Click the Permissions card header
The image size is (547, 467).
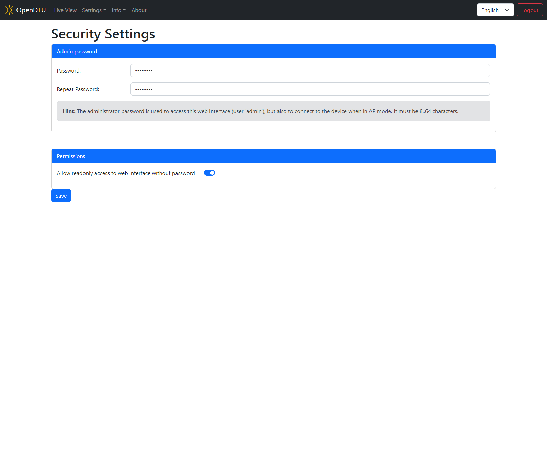273,156
